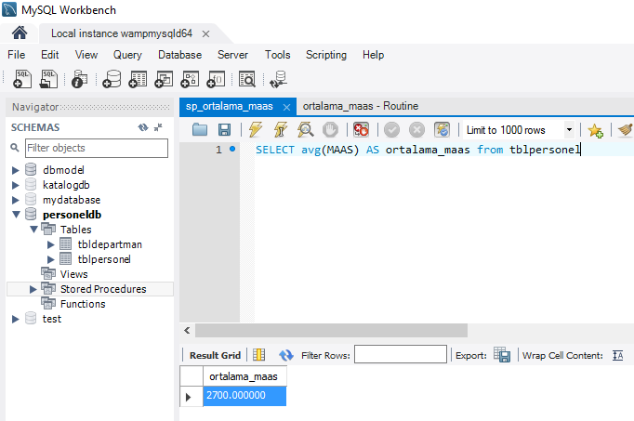The height and width of the screenshot is (421, 634).
Task: Commit transaction checkmark icon
Action: coord(391,130)
